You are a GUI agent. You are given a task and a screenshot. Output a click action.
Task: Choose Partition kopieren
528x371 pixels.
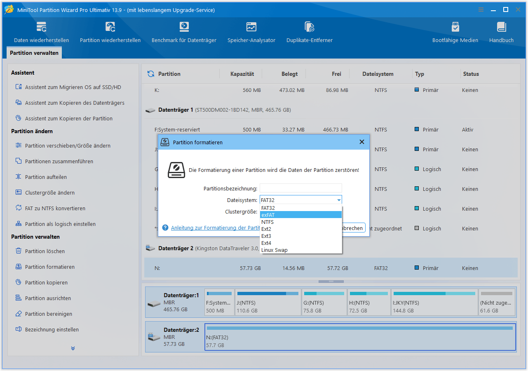pos(42,282)
